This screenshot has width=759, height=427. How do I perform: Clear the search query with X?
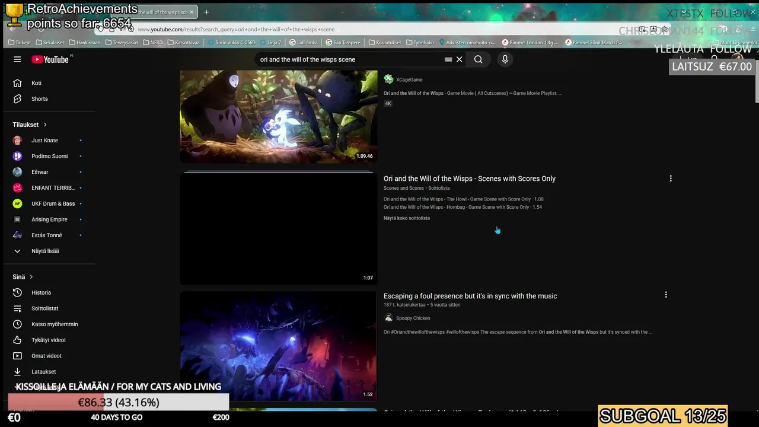pos(459,59)
